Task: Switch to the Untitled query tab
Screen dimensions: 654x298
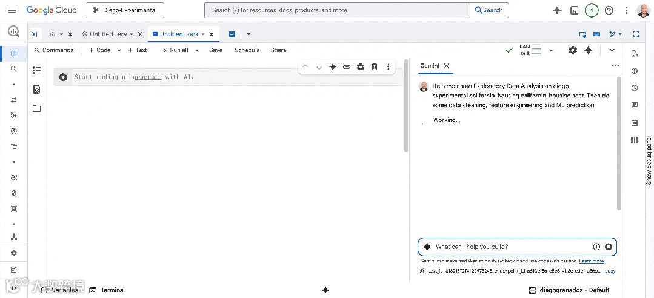Action: tap(108, 34)
